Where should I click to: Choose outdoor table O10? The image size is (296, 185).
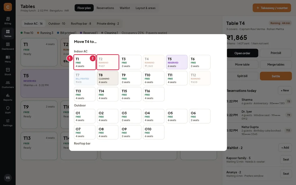coord(154,132)
